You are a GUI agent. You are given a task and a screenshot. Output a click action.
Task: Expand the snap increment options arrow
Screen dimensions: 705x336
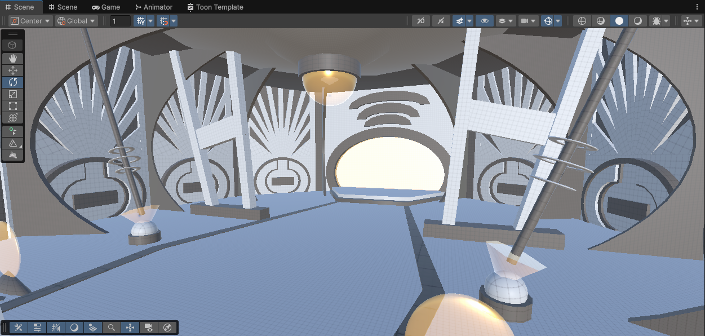click(x=174, y=21)
